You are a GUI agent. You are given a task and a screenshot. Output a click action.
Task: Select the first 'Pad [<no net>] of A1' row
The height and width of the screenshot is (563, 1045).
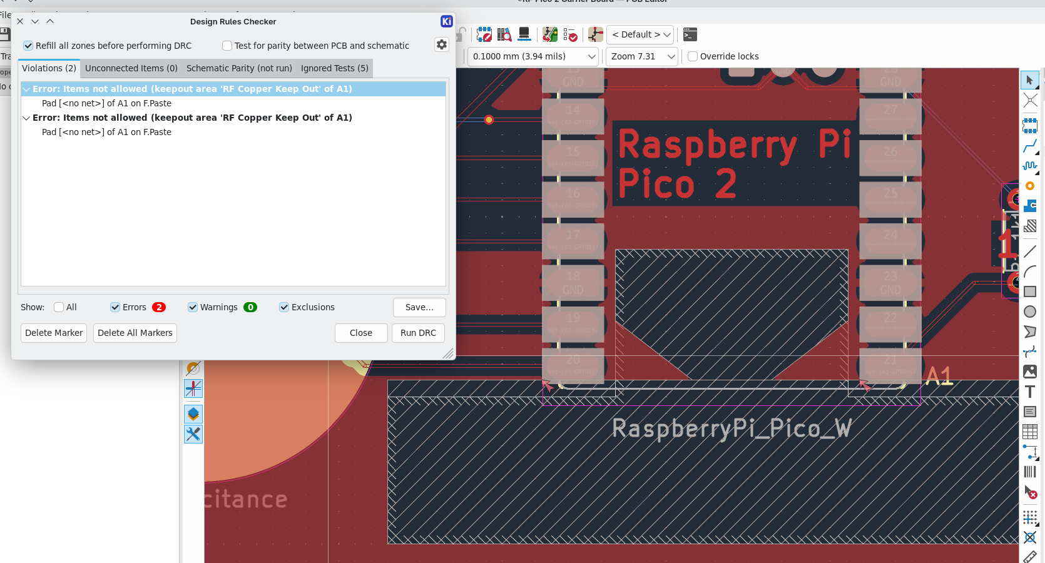[x=233, y=103]
